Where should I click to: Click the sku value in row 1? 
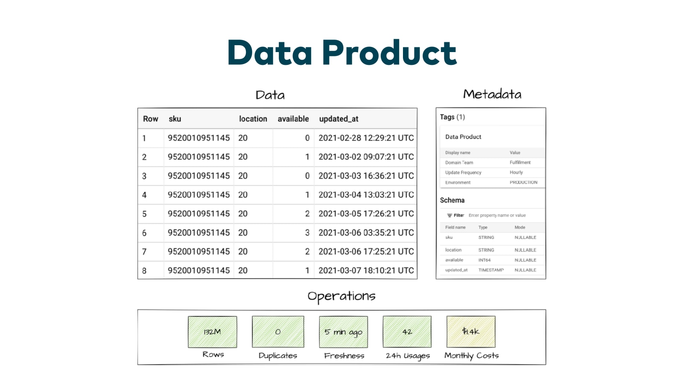click(x=199, y=138)
